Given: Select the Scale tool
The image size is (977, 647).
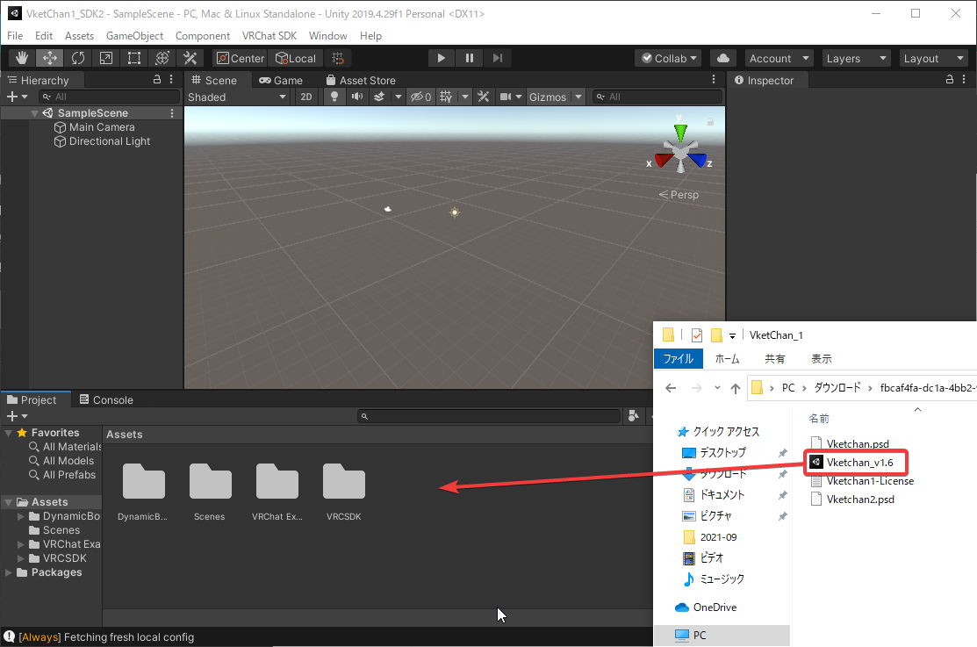Looking at the screenshot, I should point(105,57).
